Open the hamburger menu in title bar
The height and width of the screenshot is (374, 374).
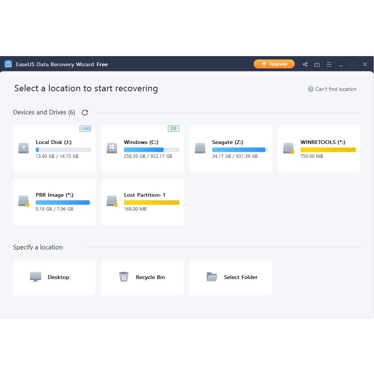pos(329,64)
